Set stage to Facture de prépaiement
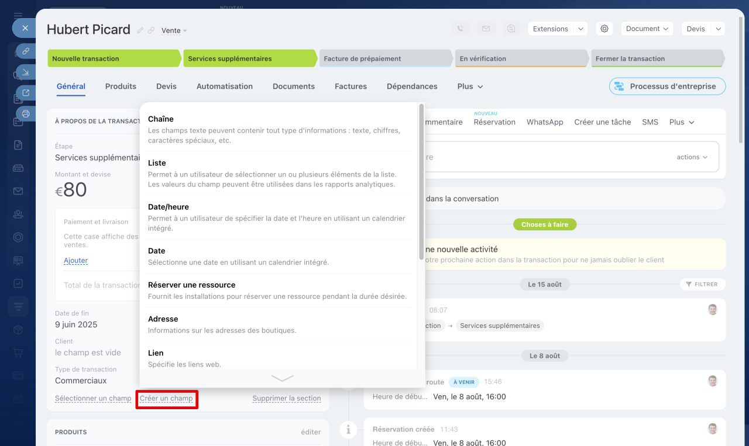 tap(386, 58)
